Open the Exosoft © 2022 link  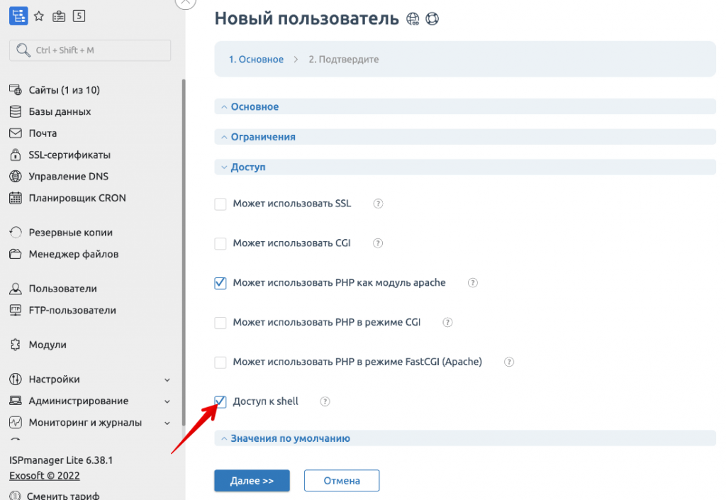coord(45,475)
